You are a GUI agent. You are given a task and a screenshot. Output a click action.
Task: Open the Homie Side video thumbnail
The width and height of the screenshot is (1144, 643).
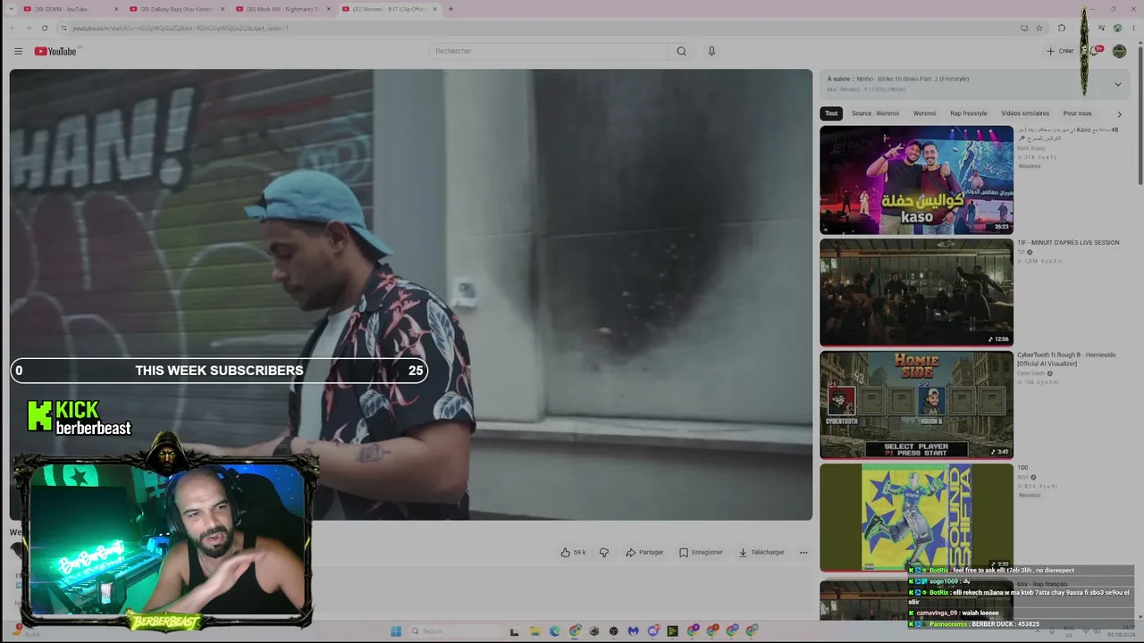[916, 405]
